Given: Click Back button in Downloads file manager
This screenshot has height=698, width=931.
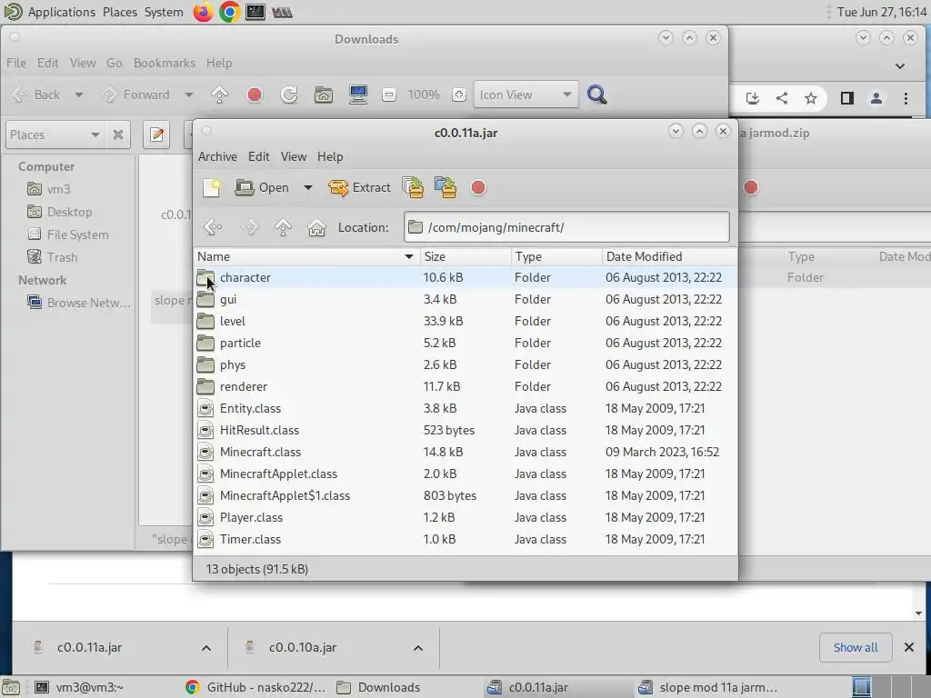Looking at the screenshot, I should click(x=35, y=95).
